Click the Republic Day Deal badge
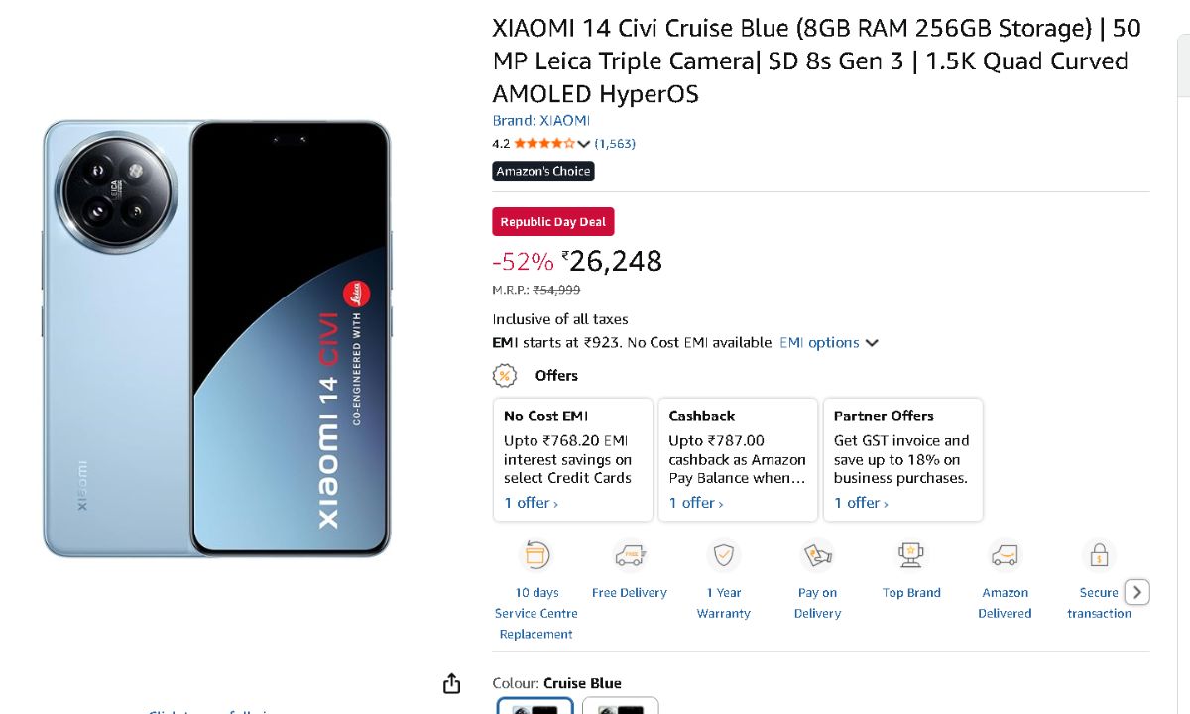 click(x=552, y=222)
